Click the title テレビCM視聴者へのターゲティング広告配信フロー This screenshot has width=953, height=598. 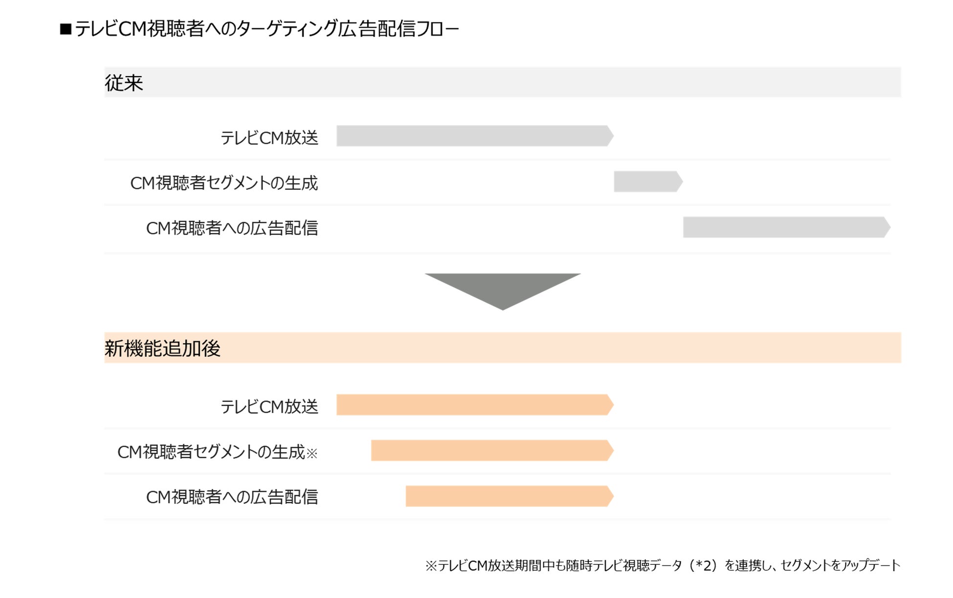point(266,29)
